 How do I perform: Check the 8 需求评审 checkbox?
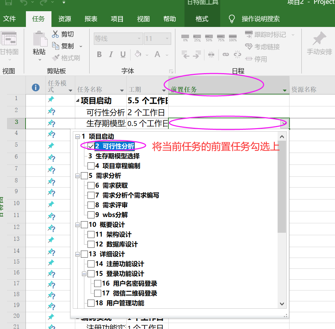pyautogui.click(x=91, y=205)
